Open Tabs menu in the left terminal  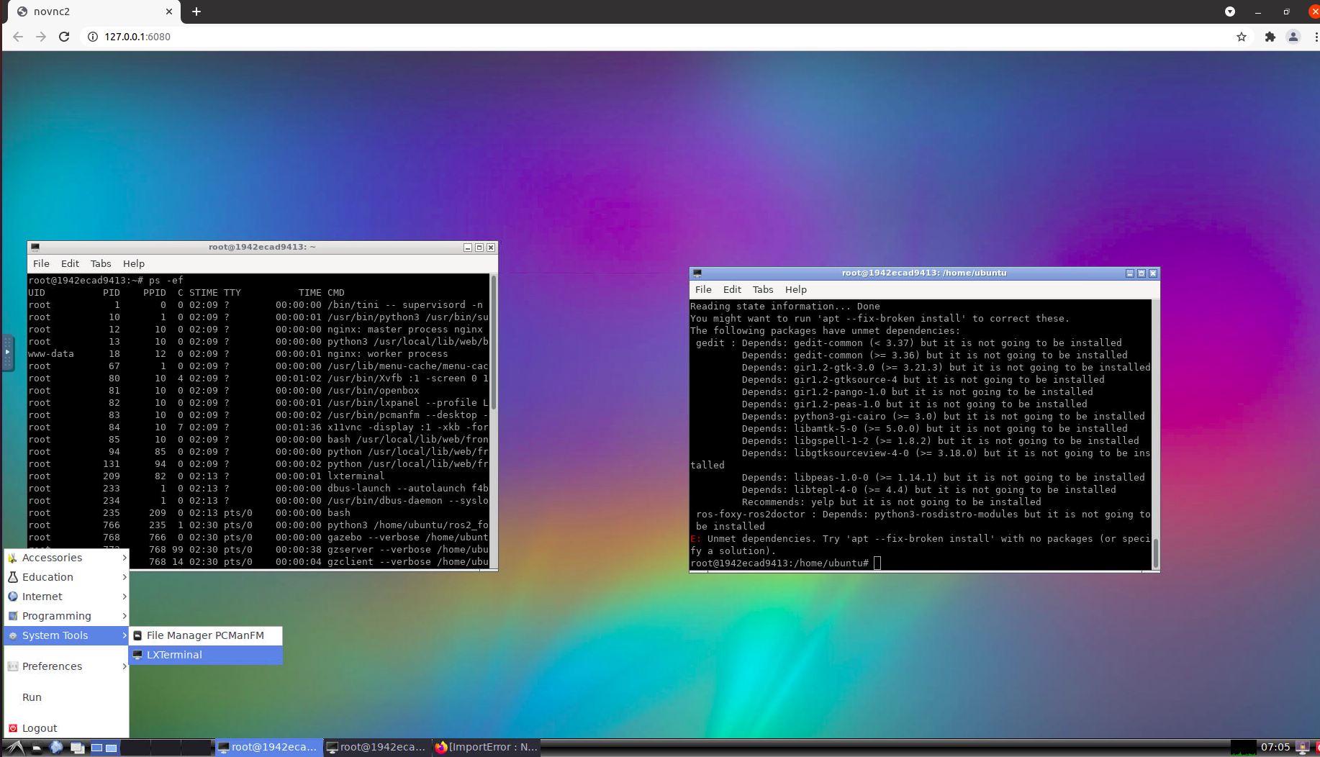101,264
